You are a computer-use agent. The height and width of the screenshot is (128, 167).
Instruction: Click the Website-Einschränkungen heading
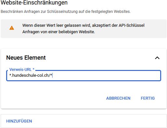[34, 3]
